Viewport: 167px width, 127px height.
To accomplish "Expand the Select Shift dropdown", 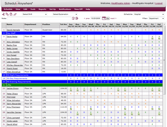I will (35, 14).
